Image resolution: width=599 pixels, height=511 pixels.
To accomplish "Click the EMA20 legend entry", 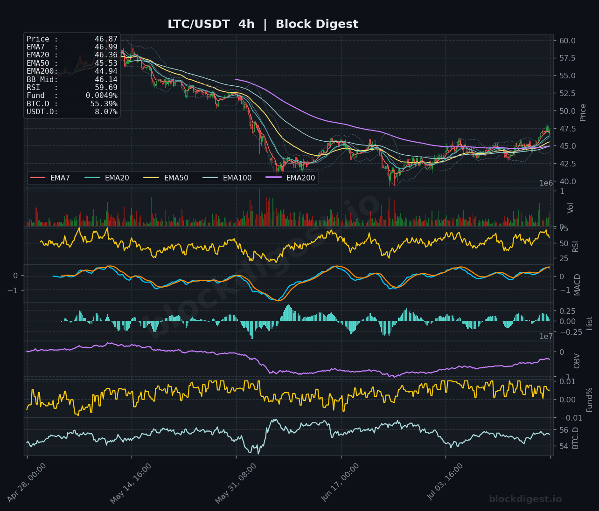I will [106, 178].
